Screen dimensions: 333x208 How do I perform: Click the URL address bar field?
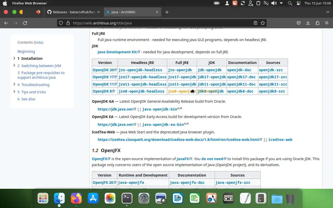pyautogui.click(x=161, y=23)
